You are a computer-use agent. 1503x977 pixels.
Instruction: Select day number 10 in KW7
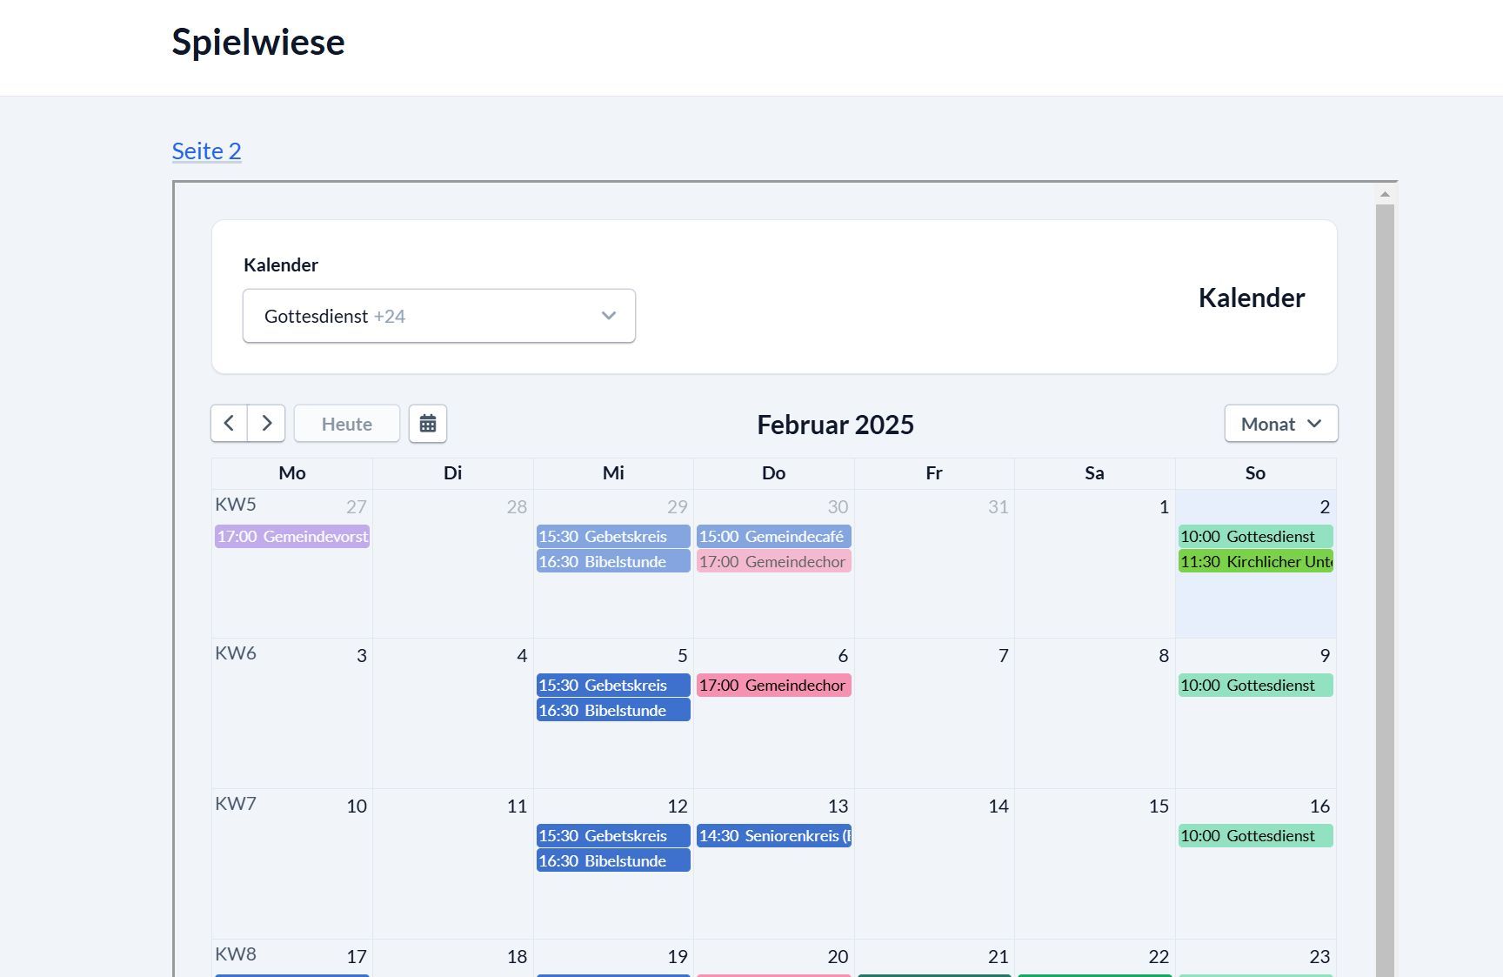[357, 806]
